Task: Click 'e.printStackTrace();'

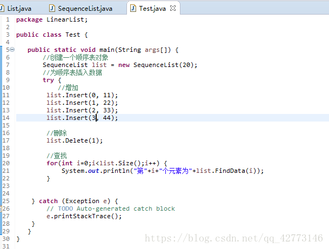Action: (84, 216)
